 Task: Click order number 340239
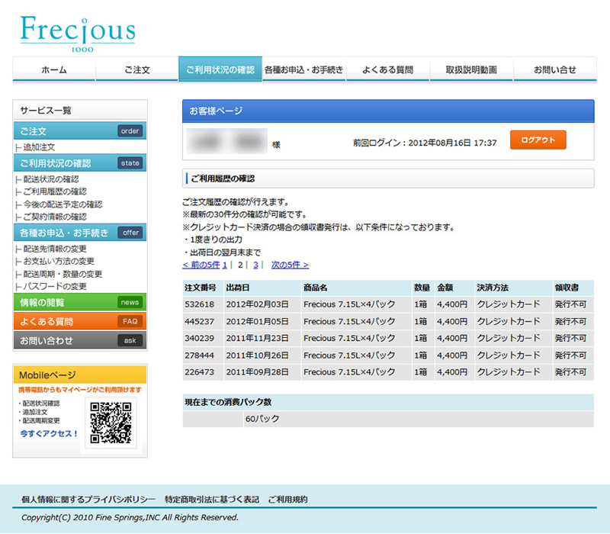199,338
